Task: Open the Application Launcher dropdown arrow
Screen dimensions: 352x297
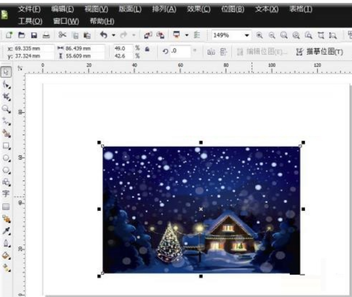Action: coord(187,35)
